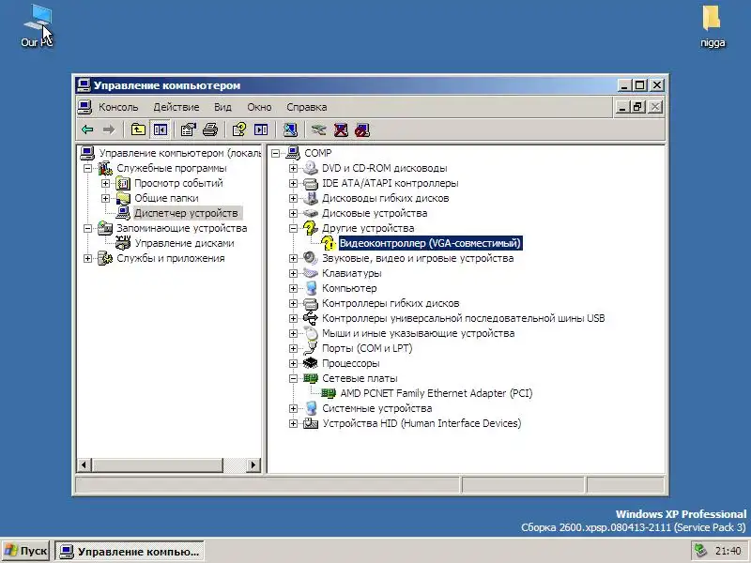Click the left pane scrollbar's right arrow
Viewport: 751px width, 563px height.
(253, 464)
